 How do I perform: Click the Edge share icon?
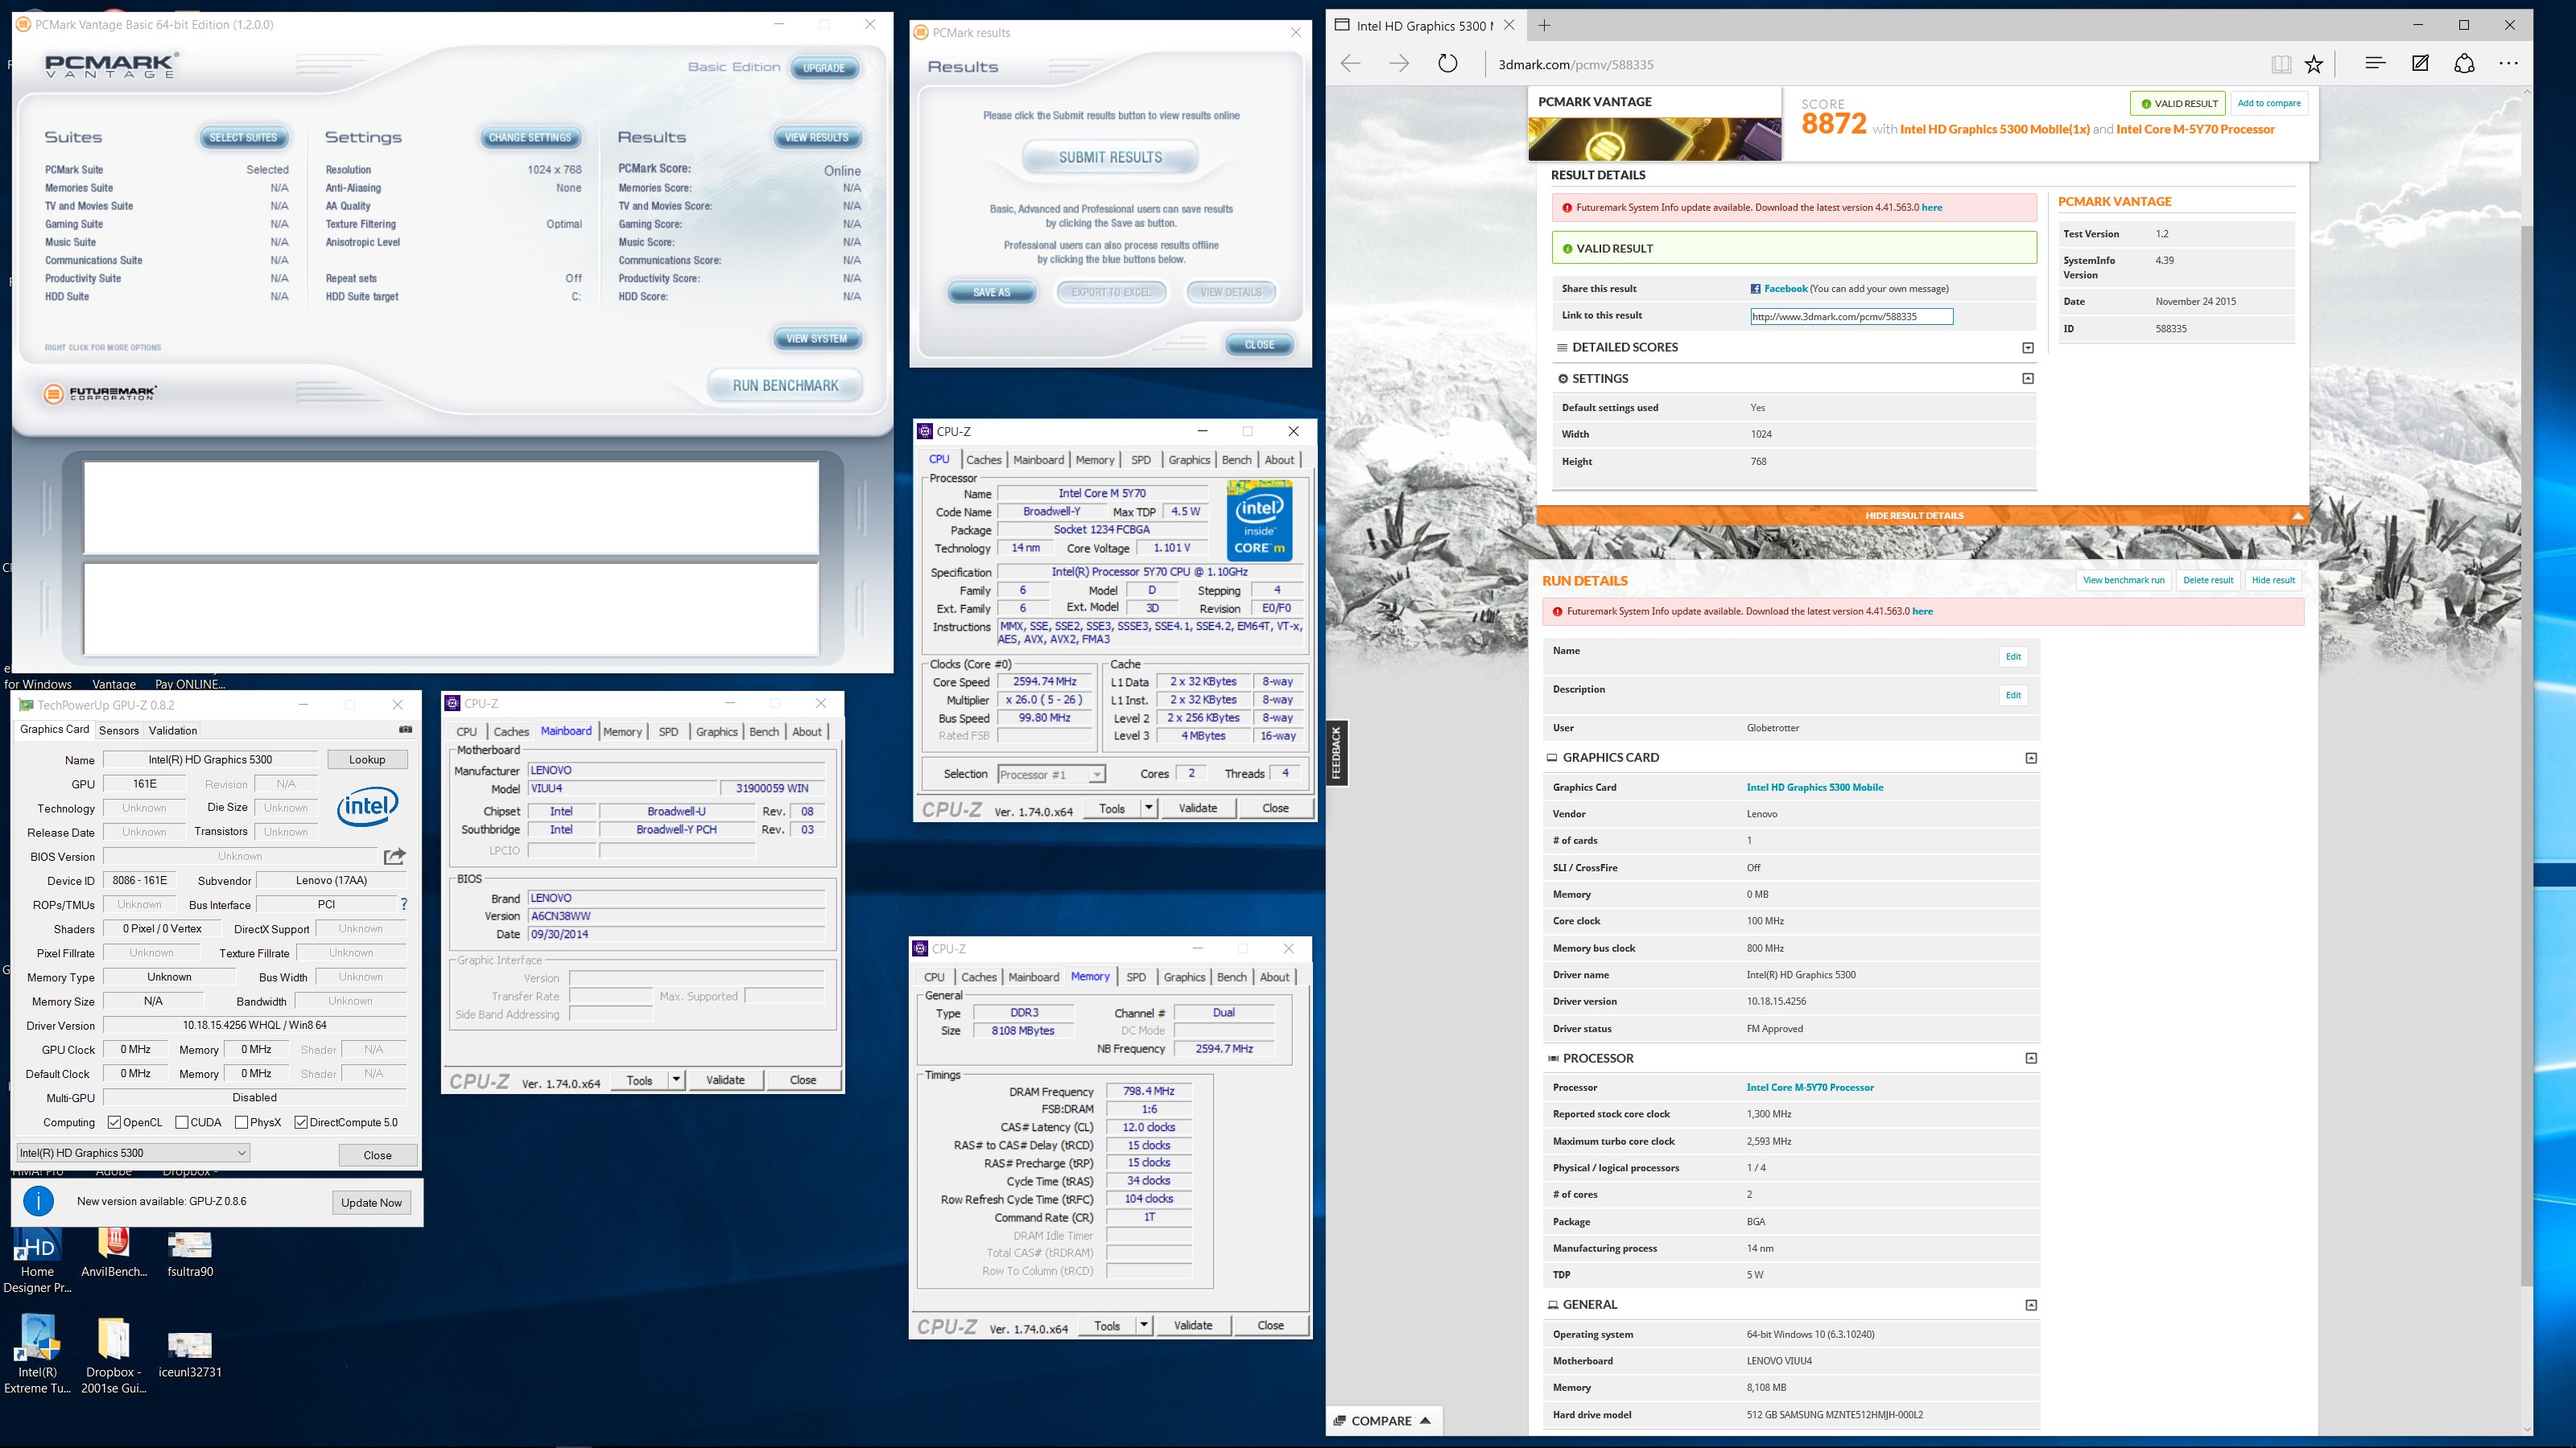pyautogui.click(x=2464, y=63)
